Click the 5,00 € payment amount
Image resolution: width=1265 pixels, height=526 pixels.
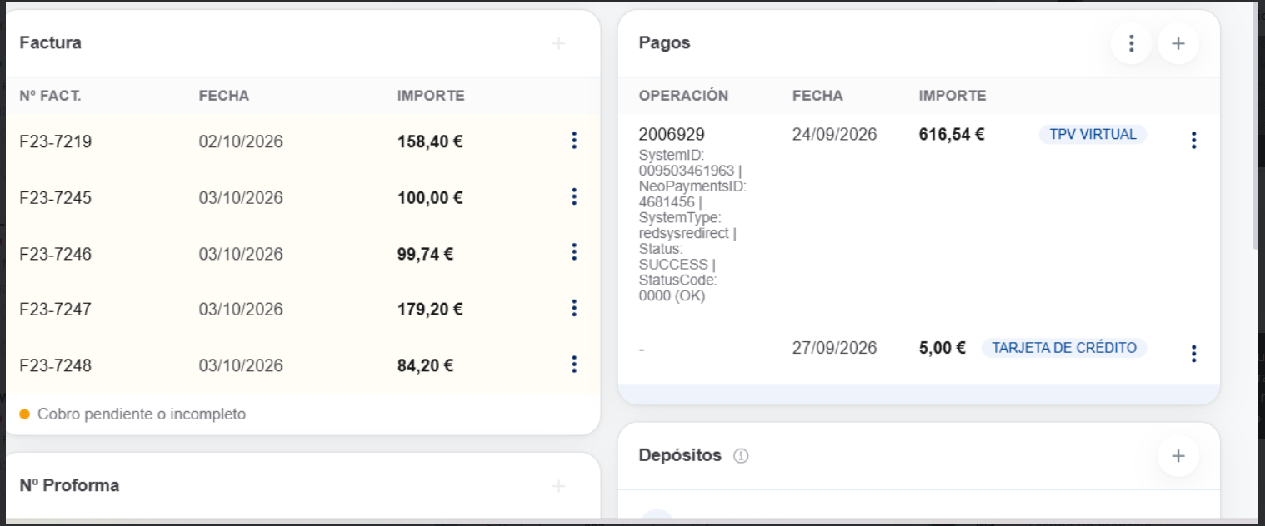tap(942, 348)
